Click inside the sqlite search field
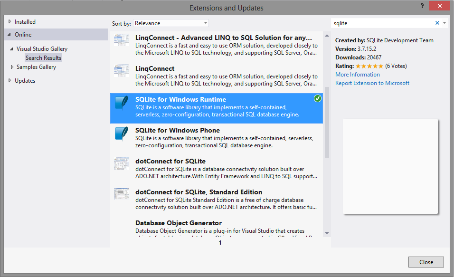 point(382,23)
